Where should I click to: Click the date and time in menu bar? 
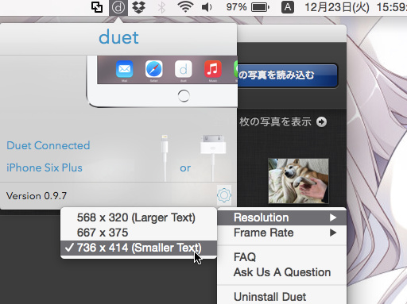click(x=355, y=7)
